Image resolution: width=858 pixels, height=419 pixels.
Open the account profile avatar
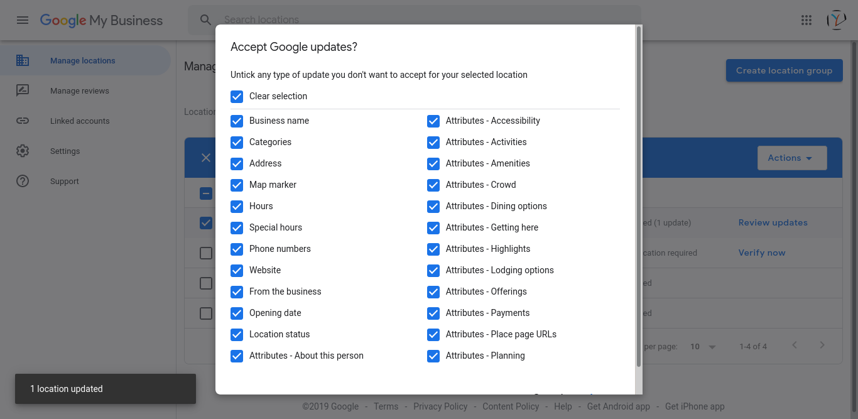click(837, 20)
